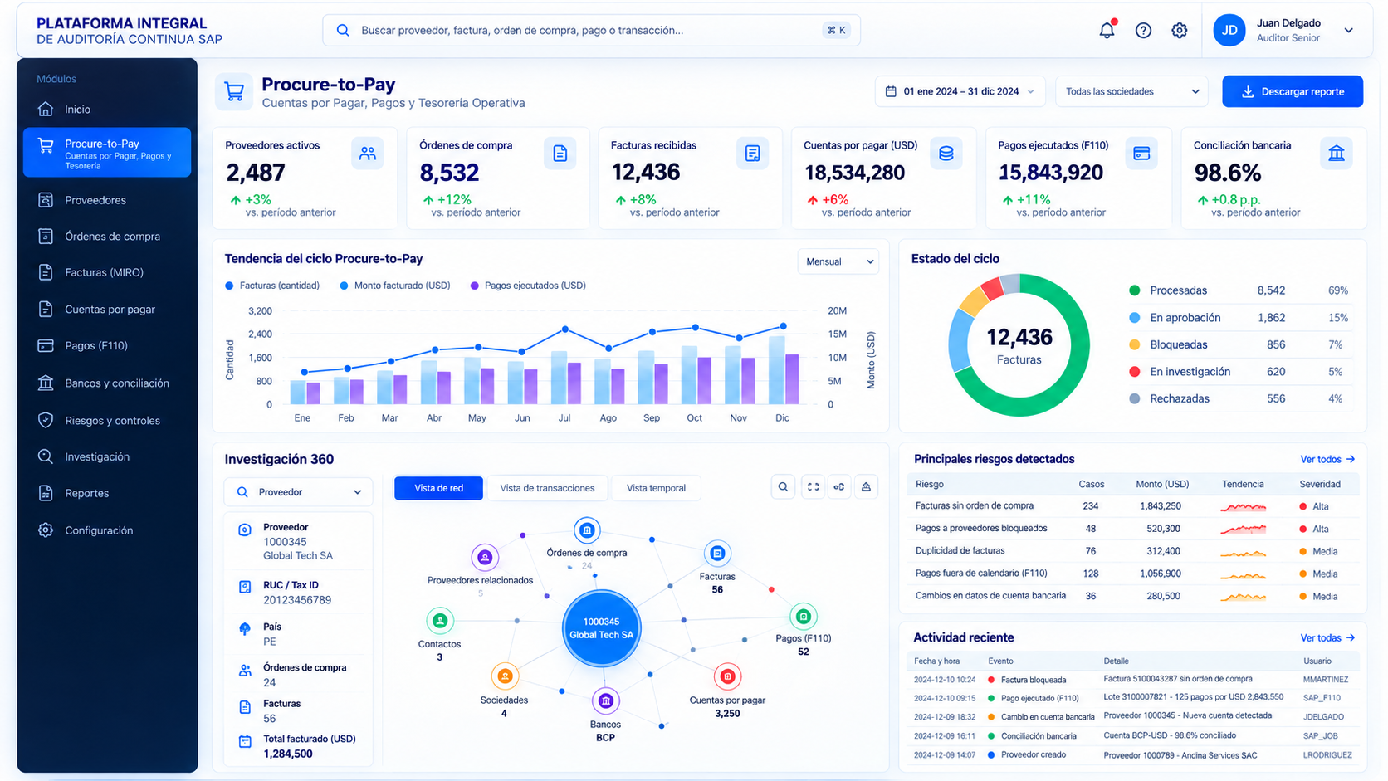1388x781 pixels.
Task: Open Órdenes de compra in sidebar
Action: click(107, 237)
